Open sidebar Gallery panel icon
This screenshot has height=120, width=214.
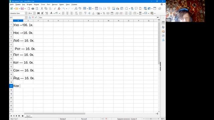point(163,31)
